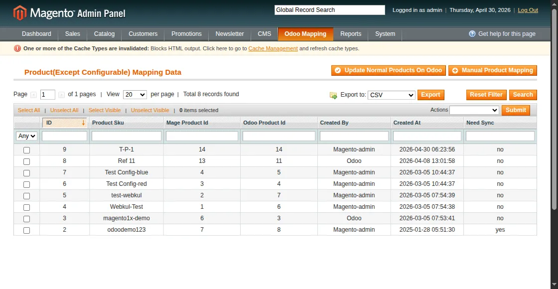
Task: Toggle the magento1x-demo row checkbox
Action: (27, 219)
